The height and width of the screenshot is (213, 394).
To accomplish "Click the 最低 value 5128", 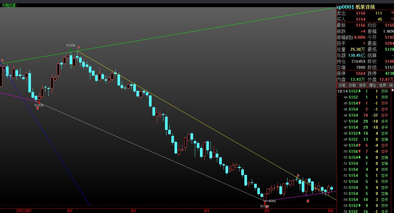I will click(389, 49).
